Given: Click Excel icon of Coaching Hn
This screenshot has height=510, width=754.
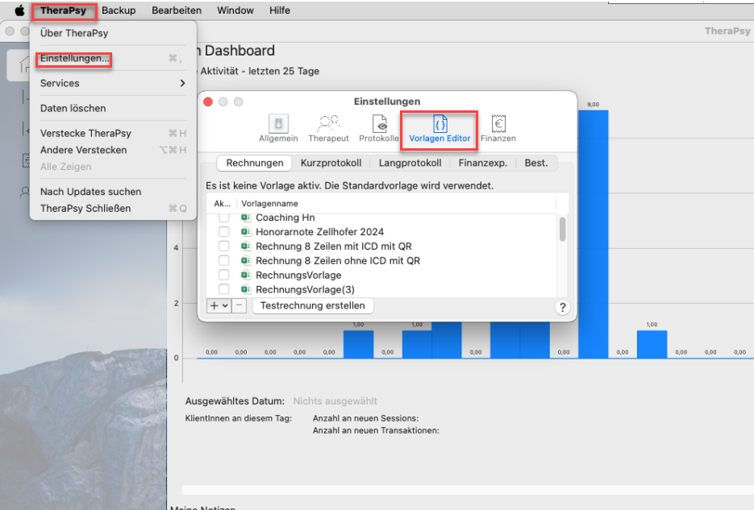Looking at the screenshot, I should (x=246, y=218).
